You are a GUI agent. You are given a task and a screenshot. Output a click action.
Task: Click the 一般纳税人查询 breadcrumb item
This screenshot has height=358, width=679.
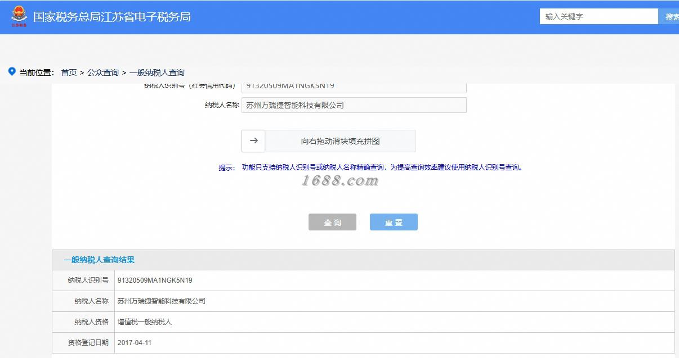tap(157, 72)
